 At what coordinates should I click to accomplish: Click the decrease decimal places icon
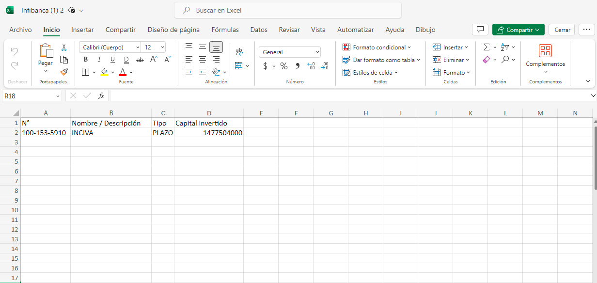click(x=325, y=66)
